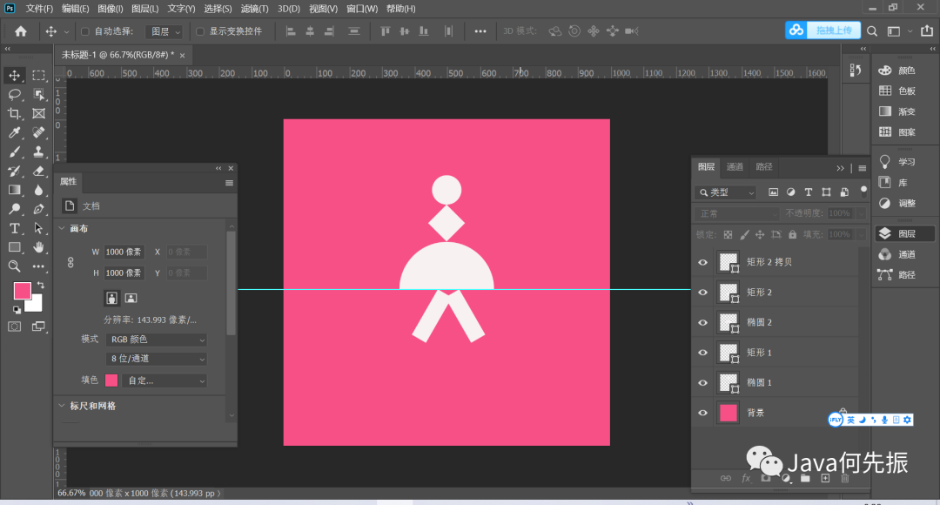Screen dimensions: 940x505
Task: Click the create new layer icon
Action: coord(825,478)
